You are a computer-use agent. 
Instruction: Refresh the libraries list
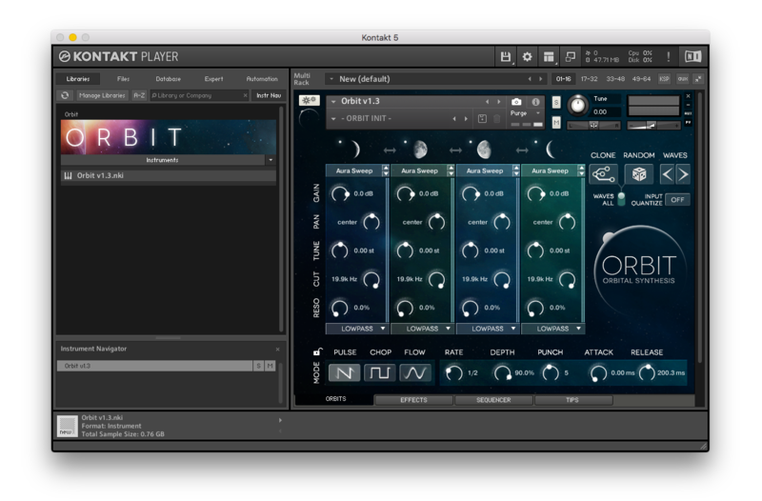pos(65,95)
